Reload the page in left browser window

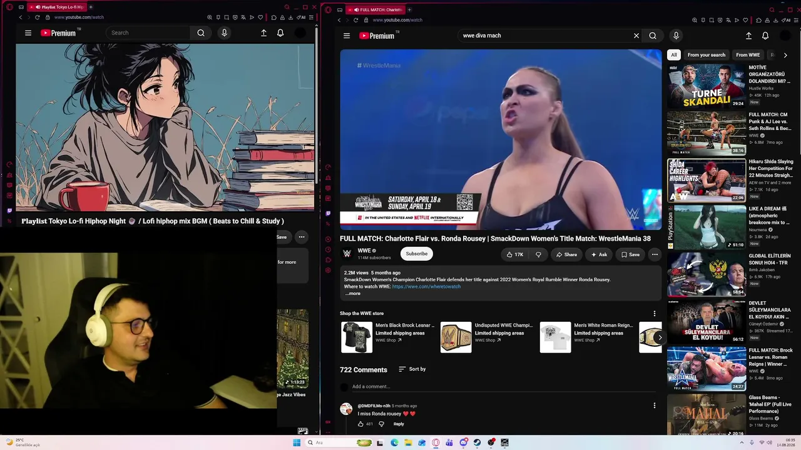(38, 17)
